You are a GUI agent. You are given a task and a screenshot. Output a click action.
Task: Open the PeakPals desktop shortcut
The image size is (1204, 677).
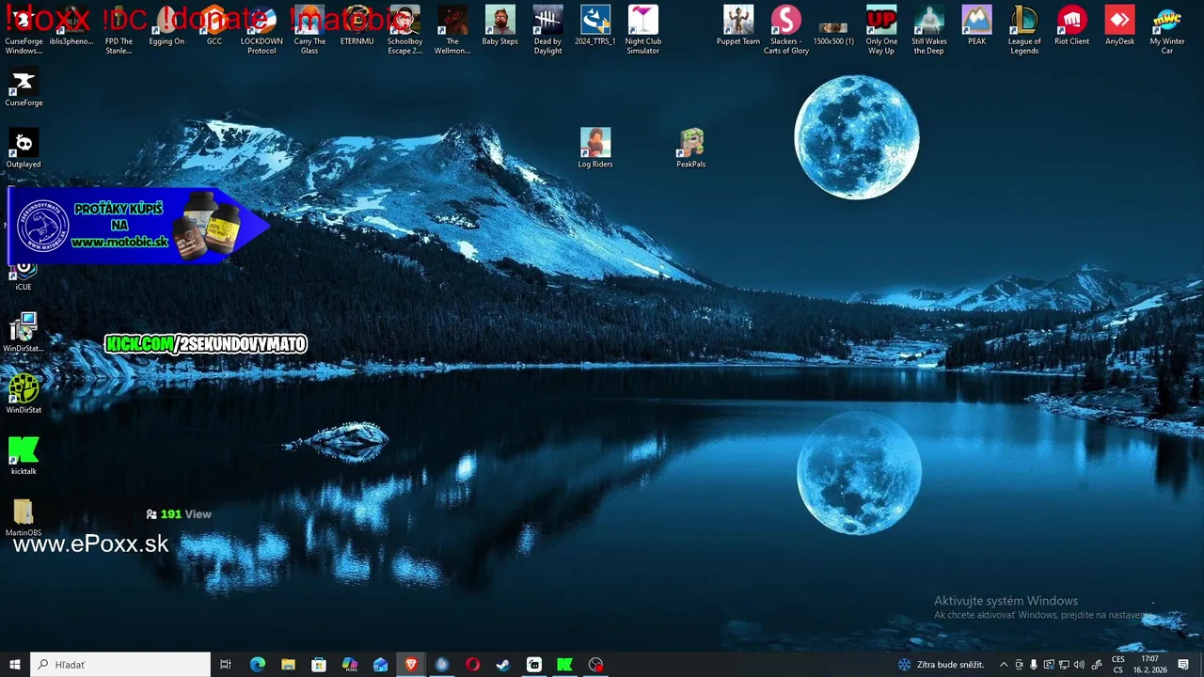(x=691, y=149)
